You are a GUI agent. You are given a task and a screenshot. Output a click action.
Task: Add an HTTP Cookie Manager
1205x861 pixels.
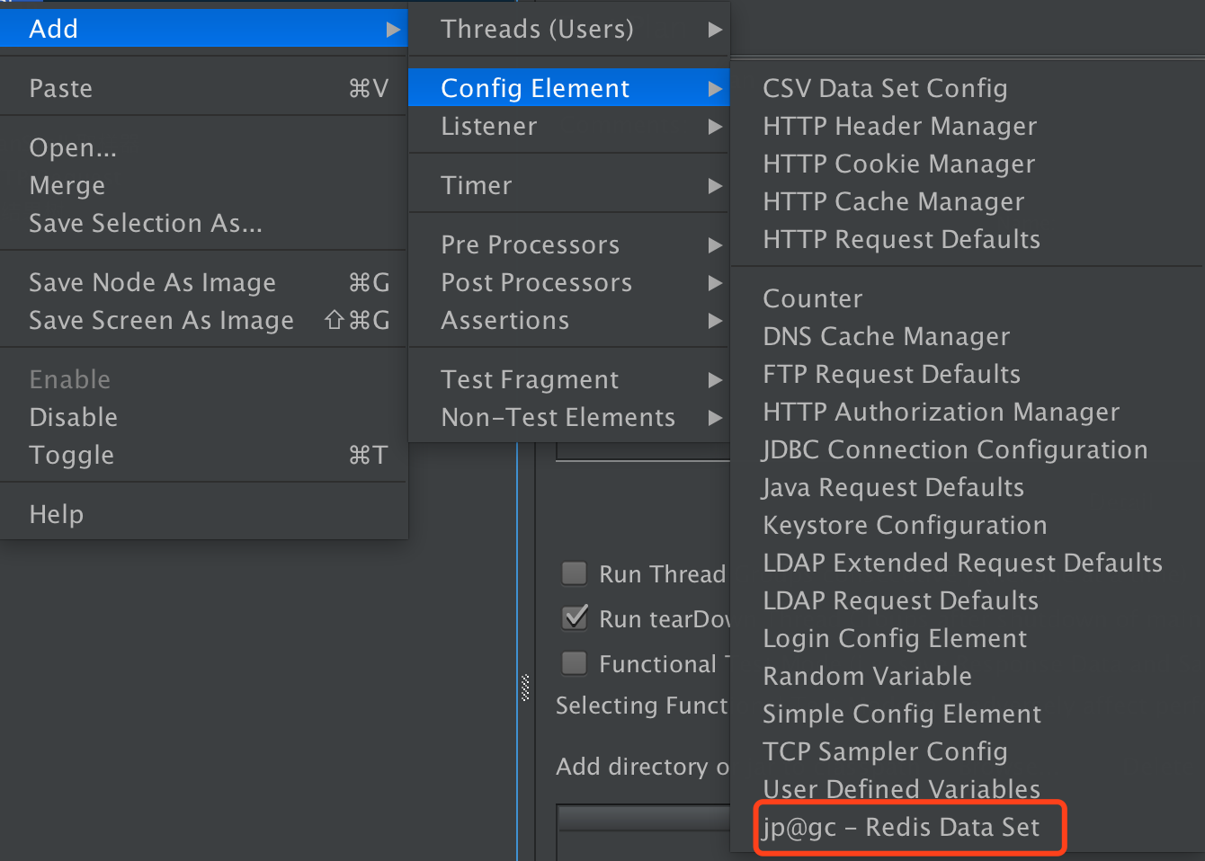click(898, 164)
